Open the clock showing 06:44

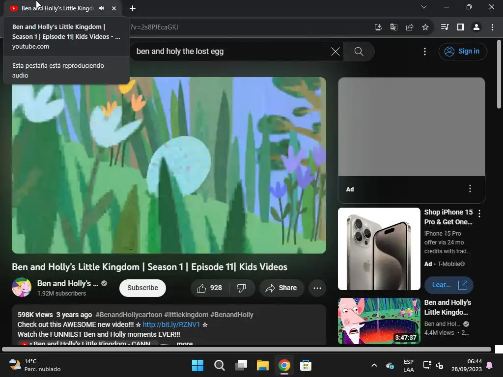(467, 365)
